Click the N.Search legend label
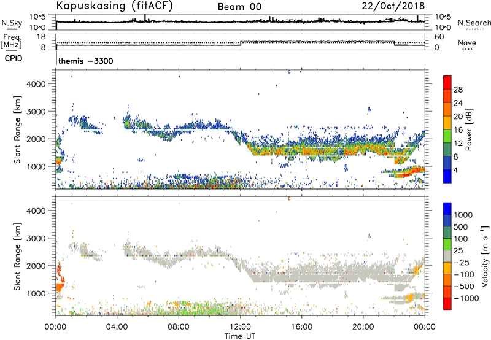 tap(474, 23)
